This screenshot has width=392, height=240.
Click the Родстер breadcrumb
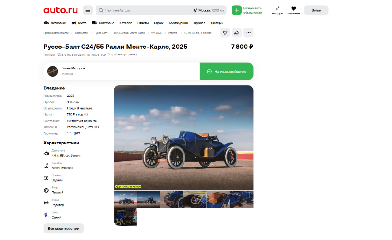[173, 33]
